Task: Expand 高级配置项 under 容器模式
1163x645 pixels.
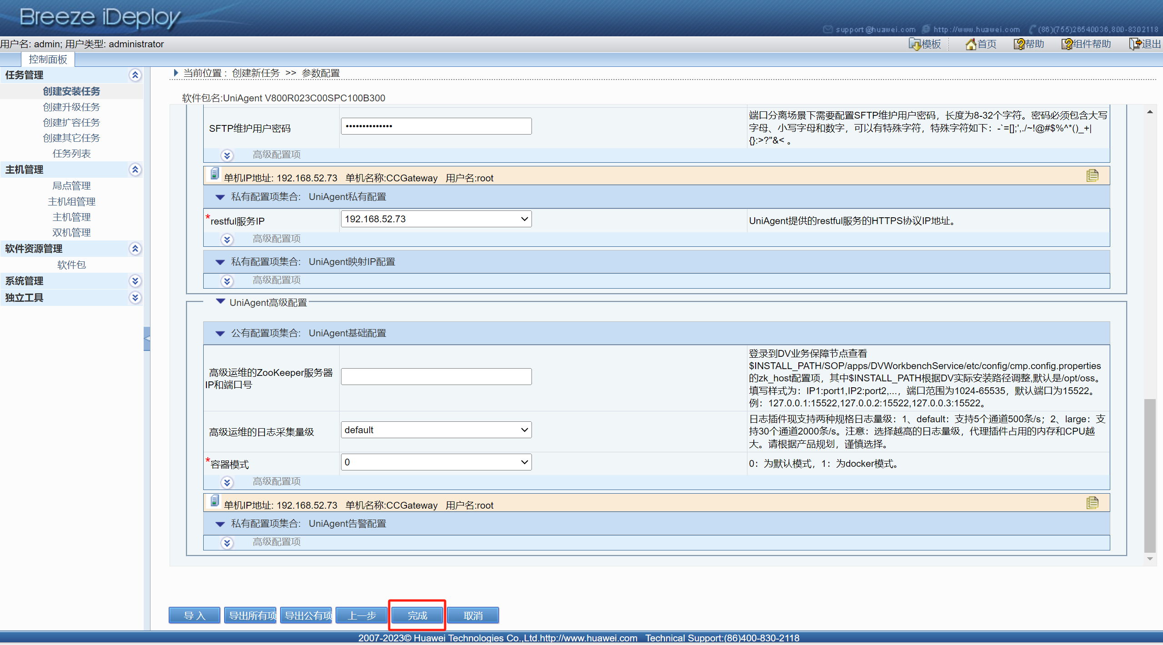Action: (x=227, y=482)
